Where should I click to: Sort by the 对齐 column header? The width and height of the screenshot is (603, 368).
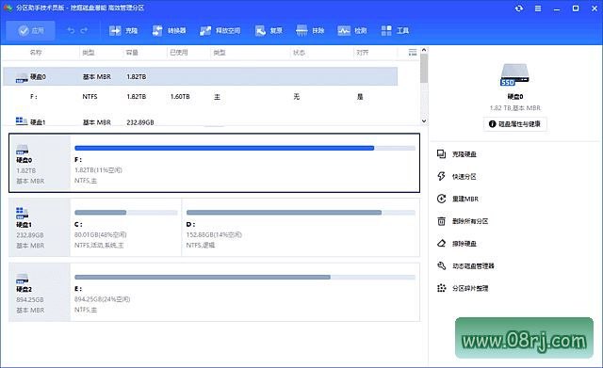(x=362, y=53)
